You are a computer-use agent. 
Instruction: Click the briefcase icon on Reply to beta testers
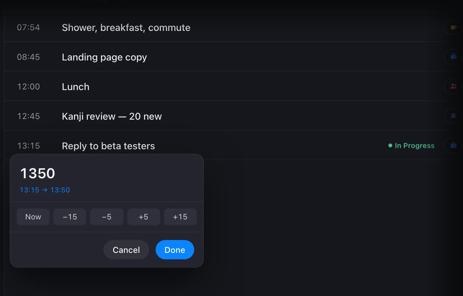[453, 145]
